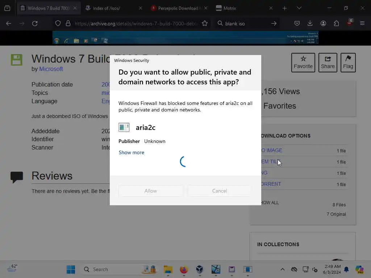371x278 pixels.
Task: Close the Motrix tab
Action: (x=271, y=8)
